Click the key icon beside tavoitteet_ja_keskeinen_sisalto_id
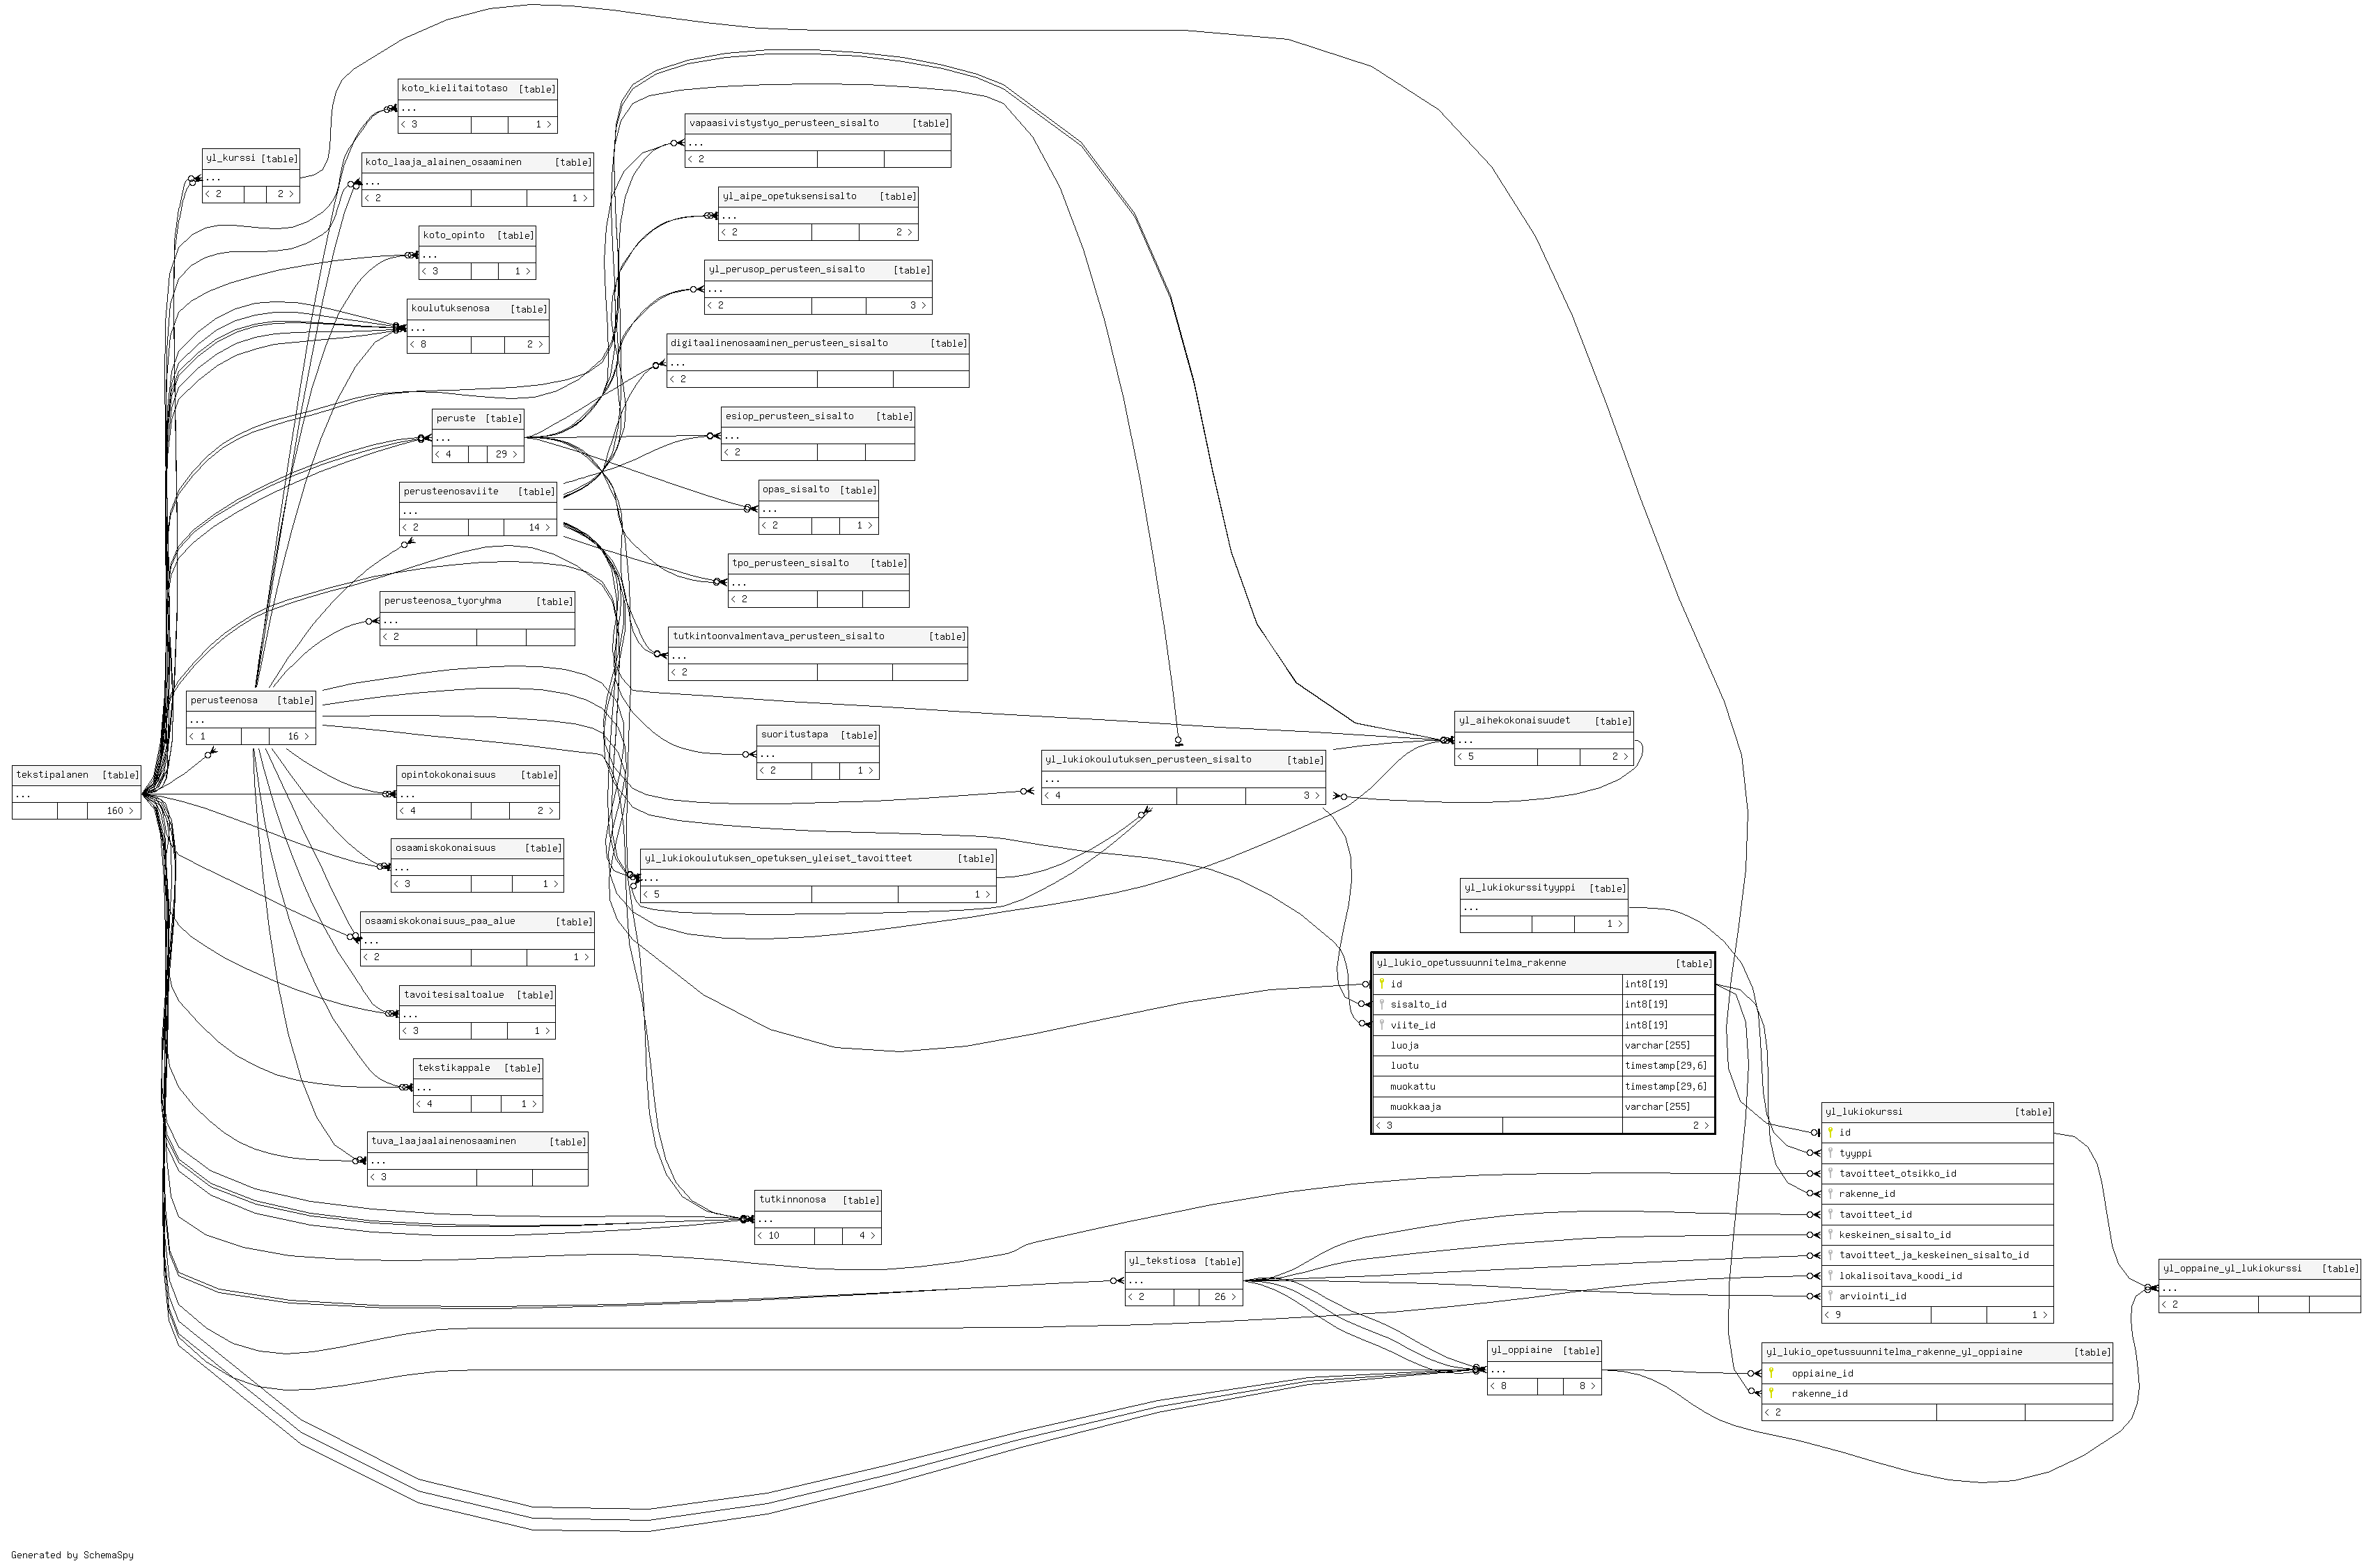Screen dimensions: 2371x1568 (1830, 1255)
